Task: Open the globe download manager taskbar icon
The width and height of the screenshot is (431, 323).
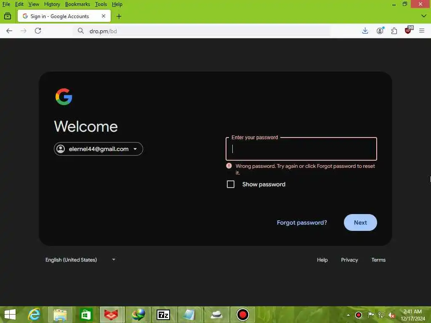Action: tap(138, 315)
